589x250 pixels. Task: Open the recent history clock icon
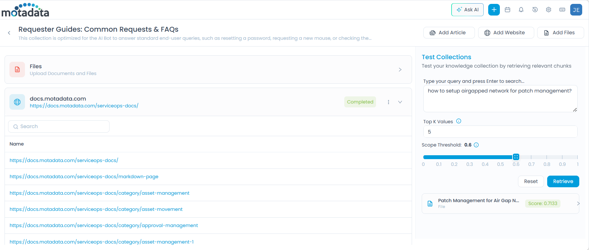[x=535, y=10]
